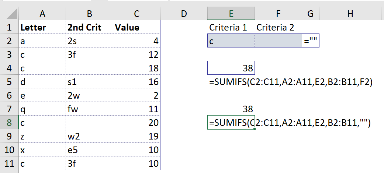The image size is (384, 173).
Task: Select row 8 header
Action: point(9,122)
